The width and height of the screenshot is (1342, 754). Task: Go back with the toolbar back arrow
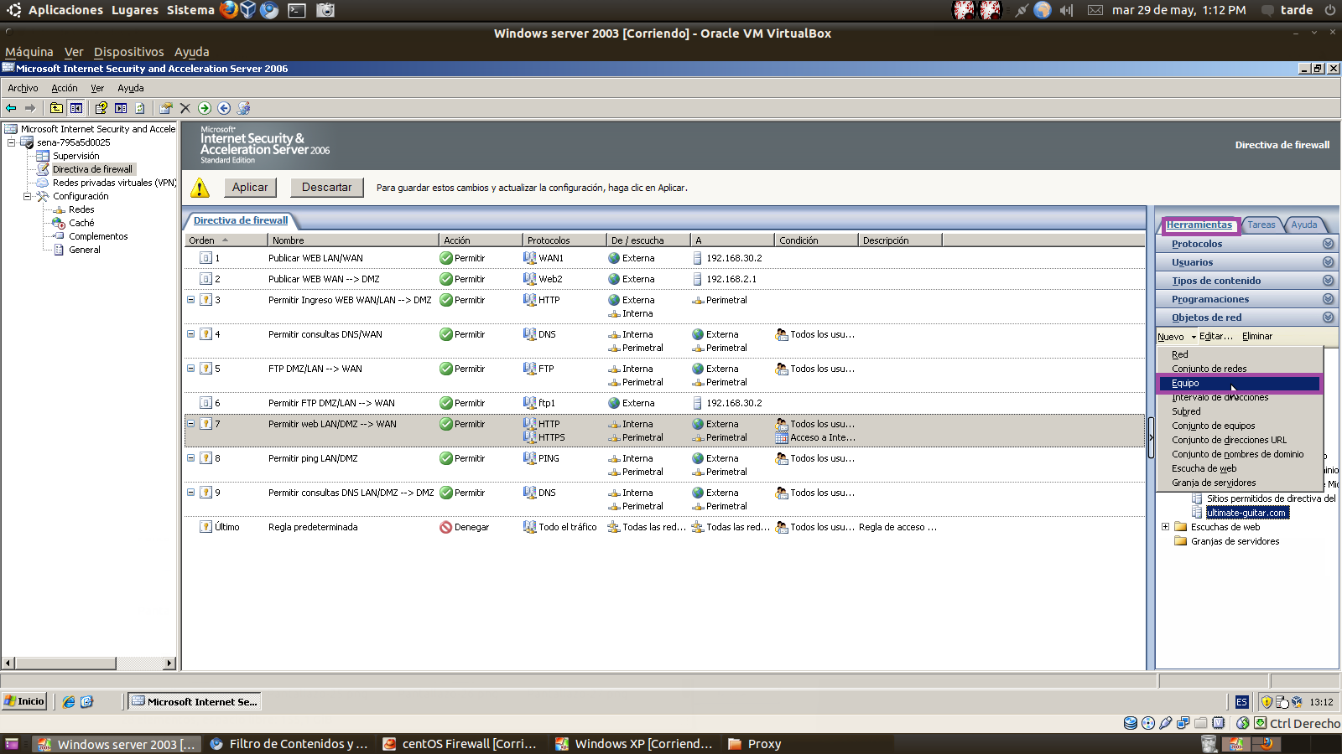click(11, 108)
